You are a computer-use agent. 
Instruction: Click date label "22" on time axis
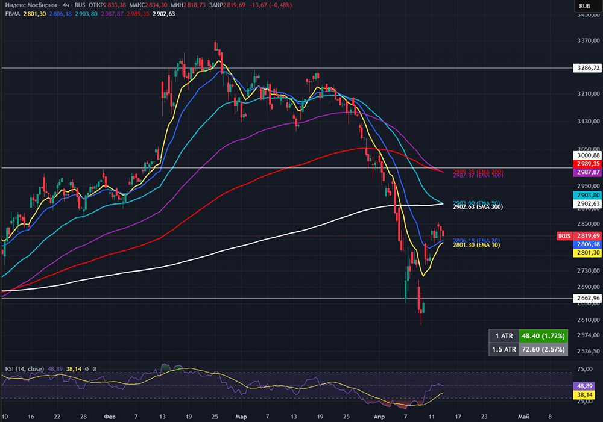coord(57,417)
